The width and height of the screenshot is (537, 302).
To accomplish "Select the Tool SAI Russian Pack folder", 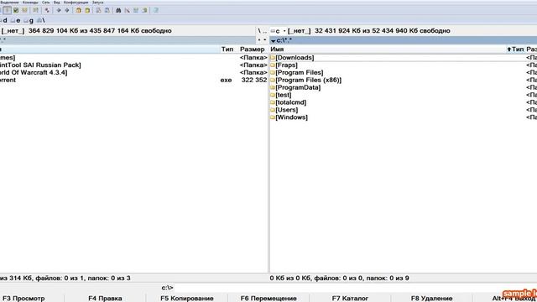I will pos(40,65).
